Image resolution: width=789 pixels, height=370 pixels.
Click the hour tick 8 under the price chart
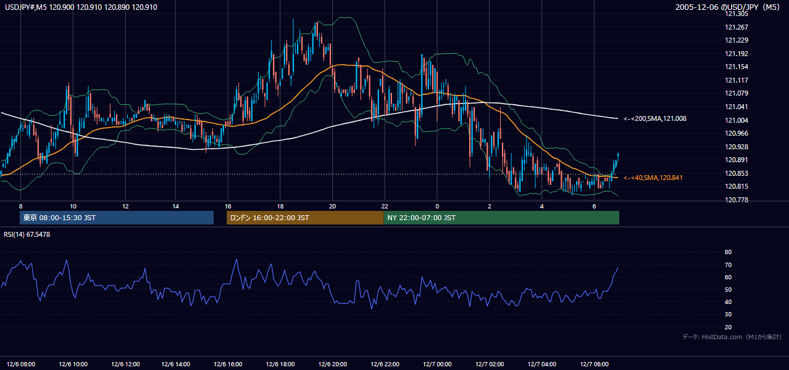click(20, 206)
